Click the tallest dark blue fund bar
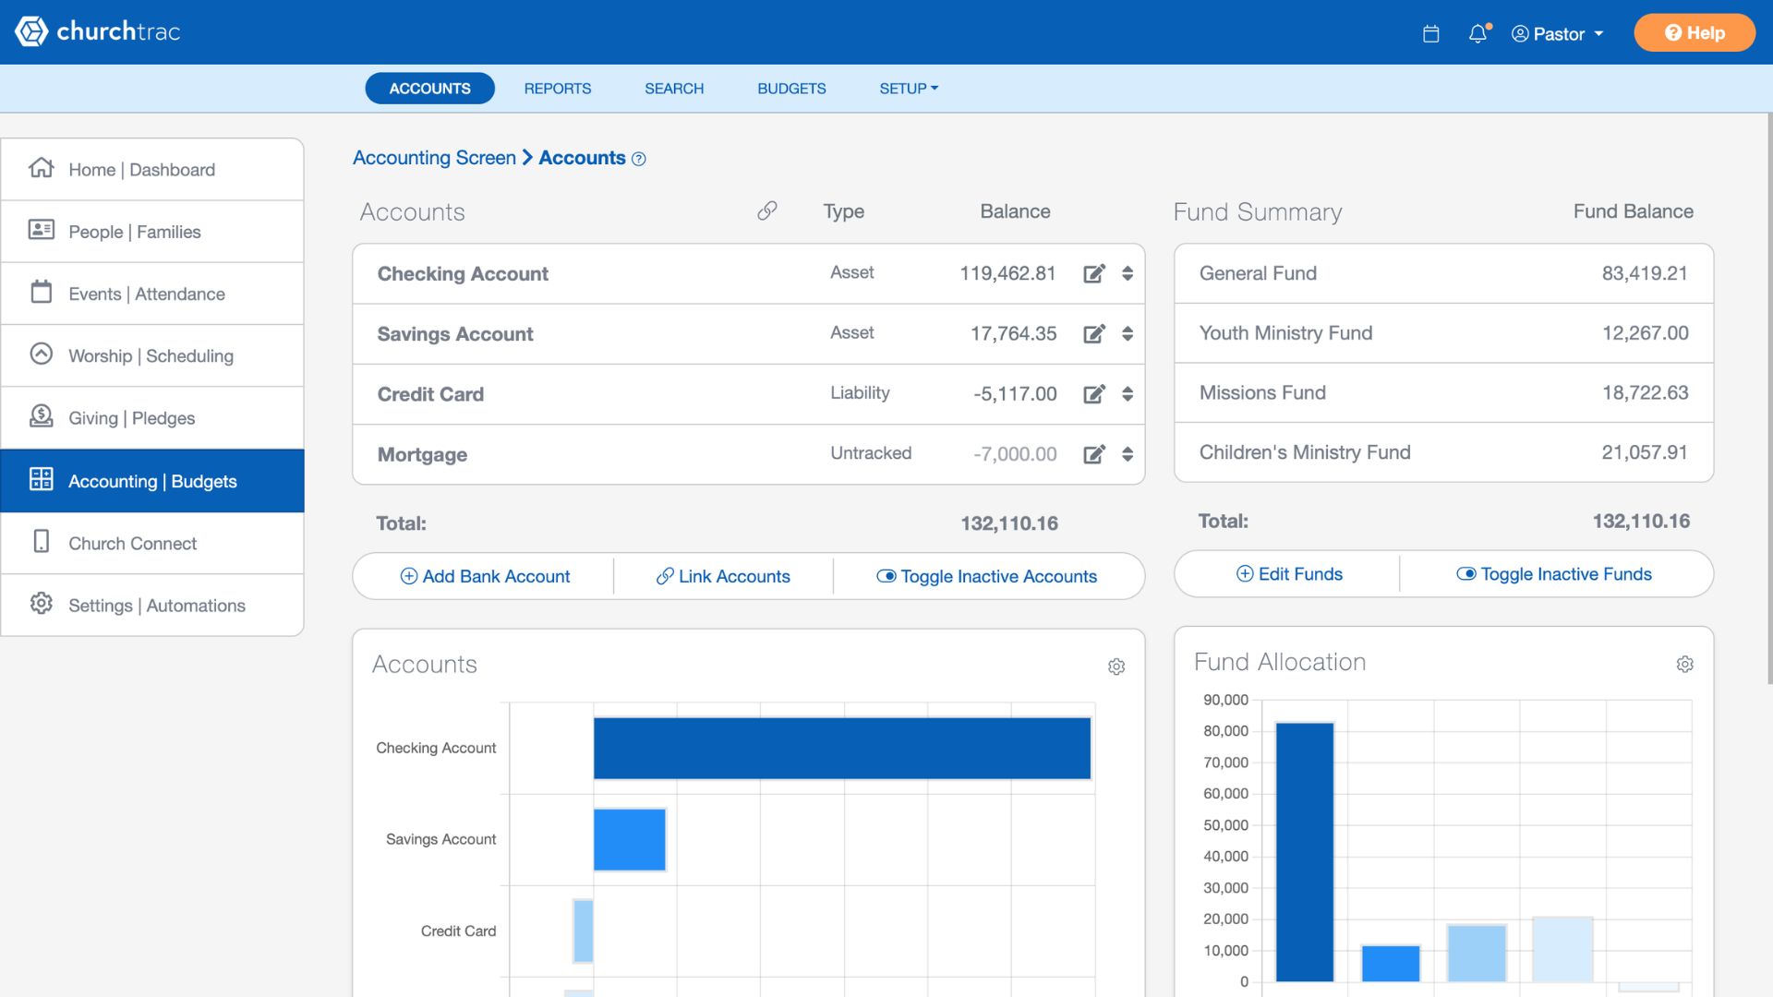The height and width of the screenshot is (997, 1773). (1305, 852)
